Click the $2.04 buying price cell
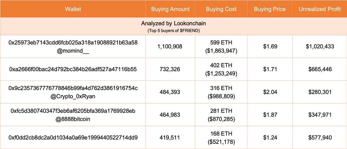 click(x=270, y=92)
